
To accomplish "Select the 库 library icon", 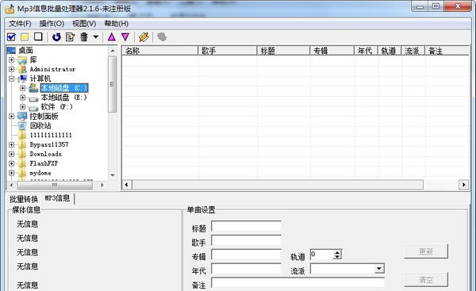I will (22, 59).
